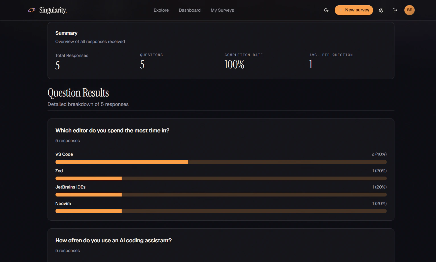Click 'Detailed breakdown of 5 responses' text
The image size is (436, 262).
click(88, 104)
